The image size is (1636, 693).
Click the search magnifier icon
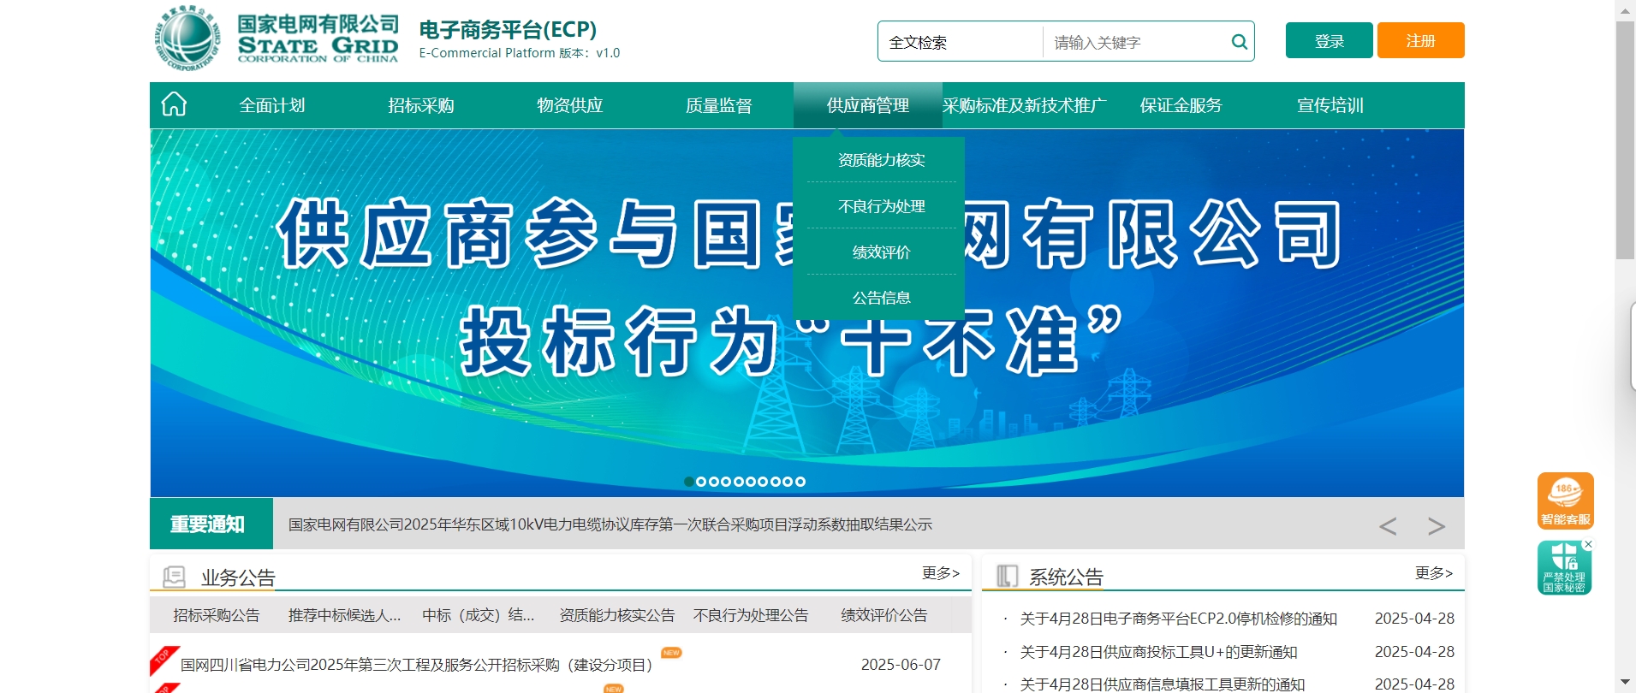pyautogui.click(x=1239, y=42)
